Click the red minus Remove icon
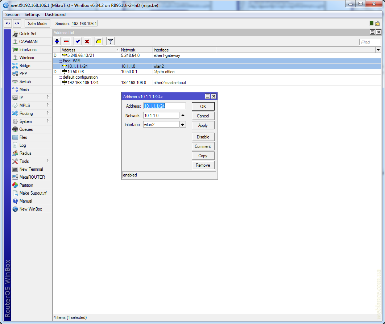Screen dimensions: 385x324 [x=66, y=41]
